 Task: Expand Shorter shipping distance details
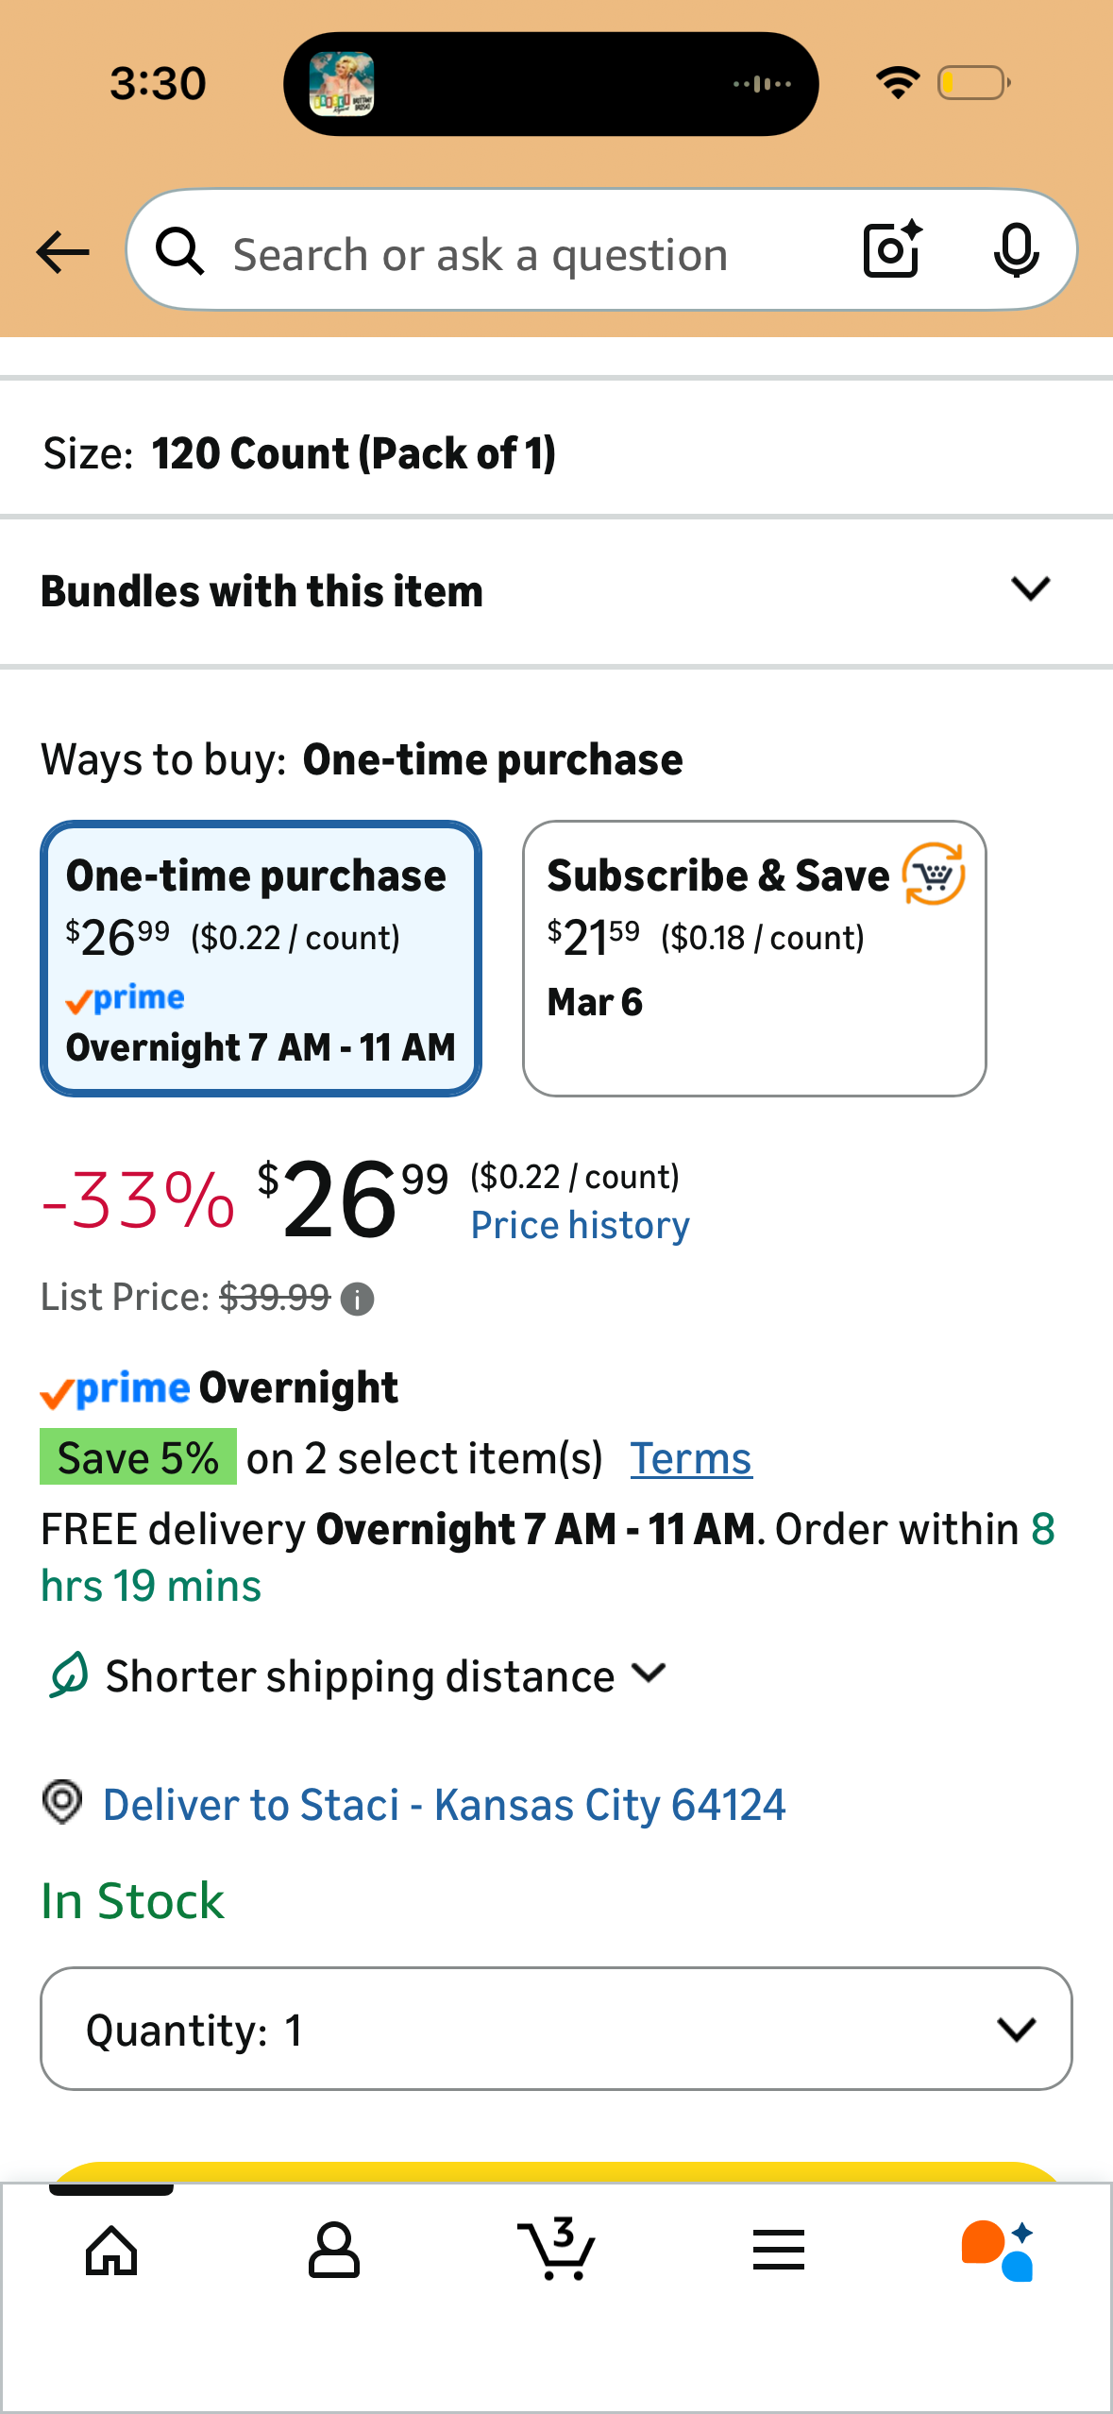tap(358, 1675)
